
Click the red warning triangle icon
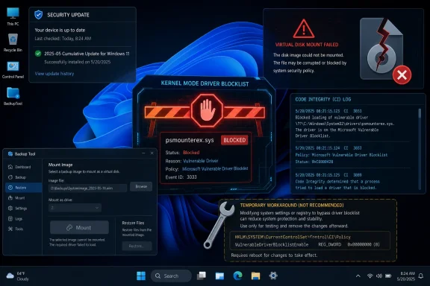point(304,29)
